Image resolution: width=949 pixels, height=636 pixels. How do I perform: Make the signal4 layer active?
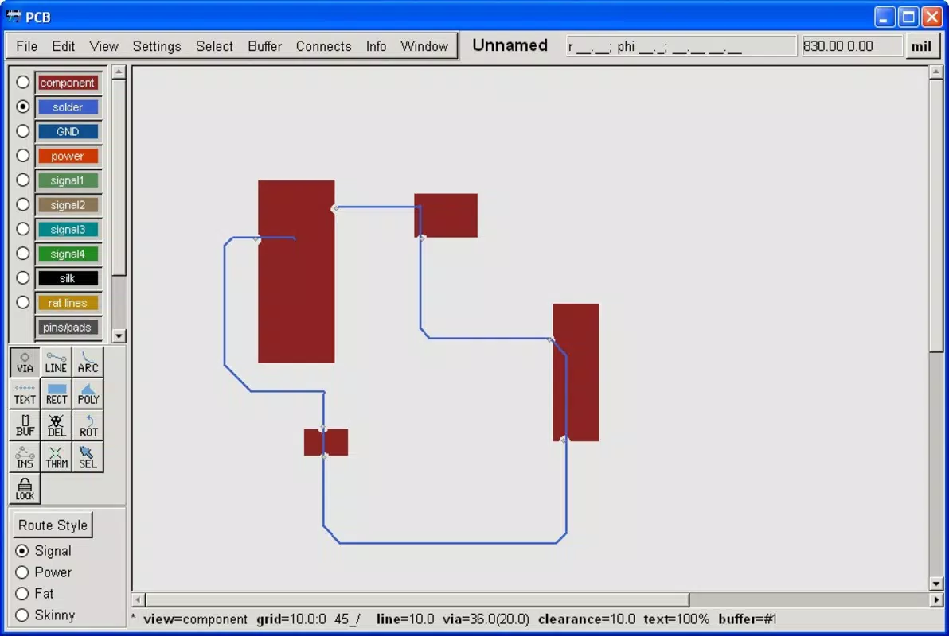click(23, 254)
